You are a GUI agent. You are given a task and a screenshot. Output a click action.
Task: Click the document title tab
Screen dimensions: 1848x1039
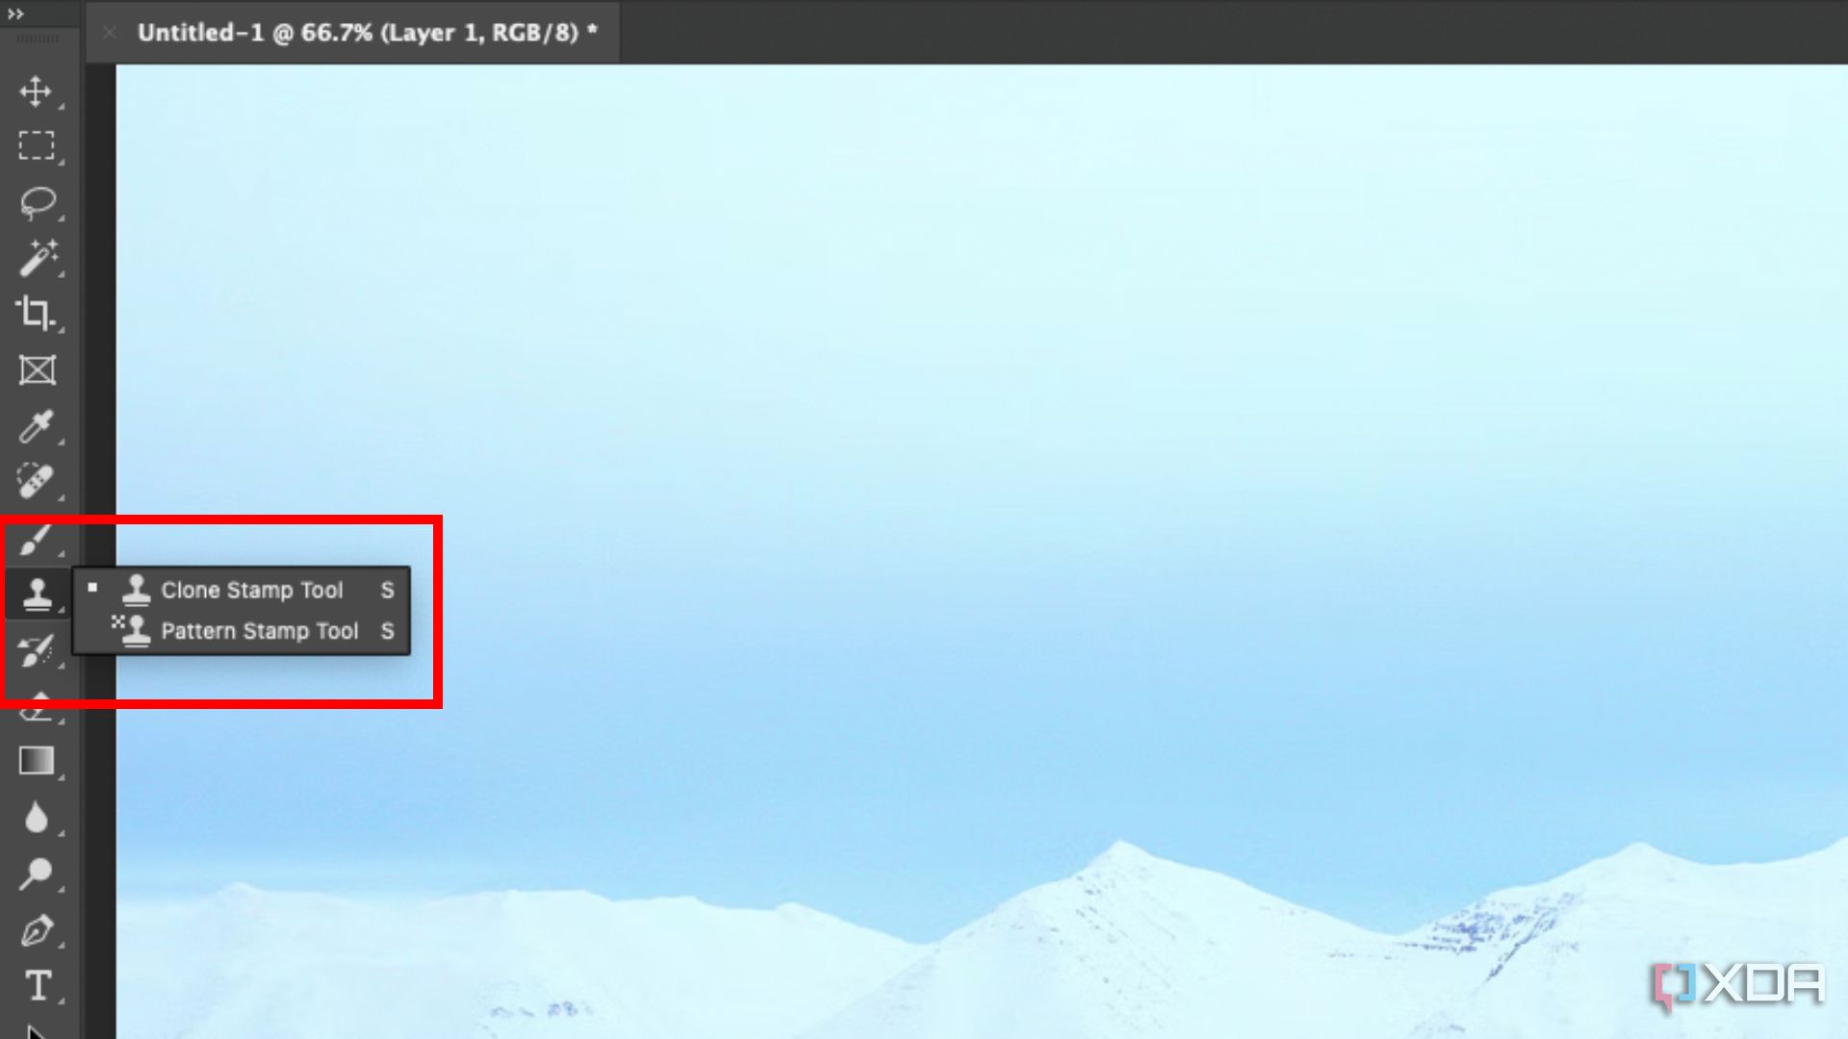pos(362,33)
